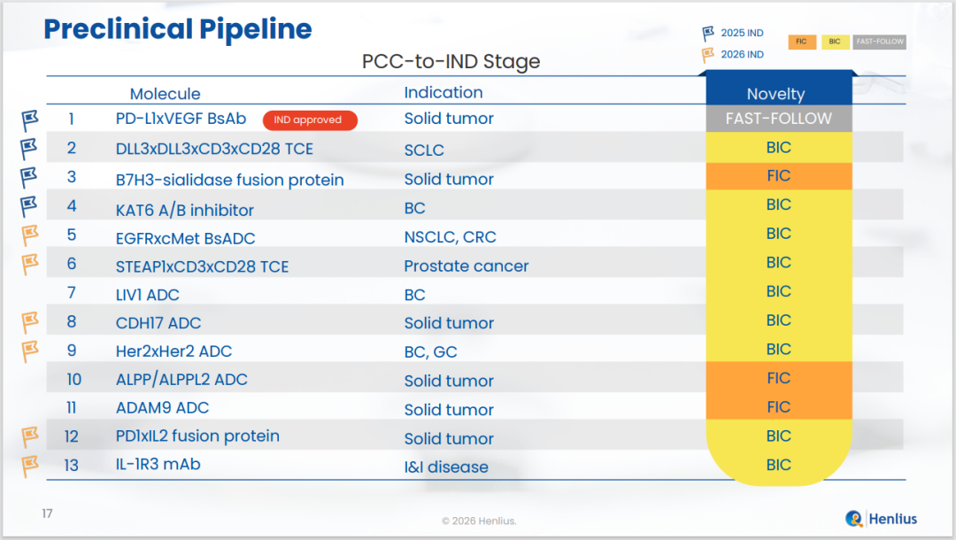
Task: Click the flag beside PD1xIL2 fusion protein
Action: (30, 436)
